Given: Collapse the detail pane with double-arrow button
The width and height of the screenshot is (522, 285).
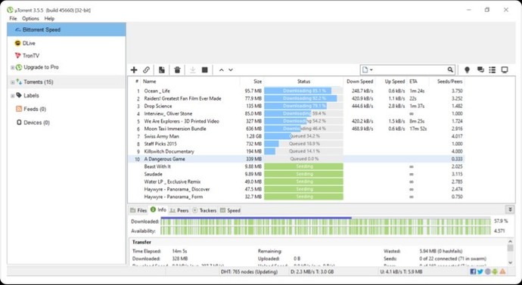Looking at the screenshot, I should pos(509,209).
